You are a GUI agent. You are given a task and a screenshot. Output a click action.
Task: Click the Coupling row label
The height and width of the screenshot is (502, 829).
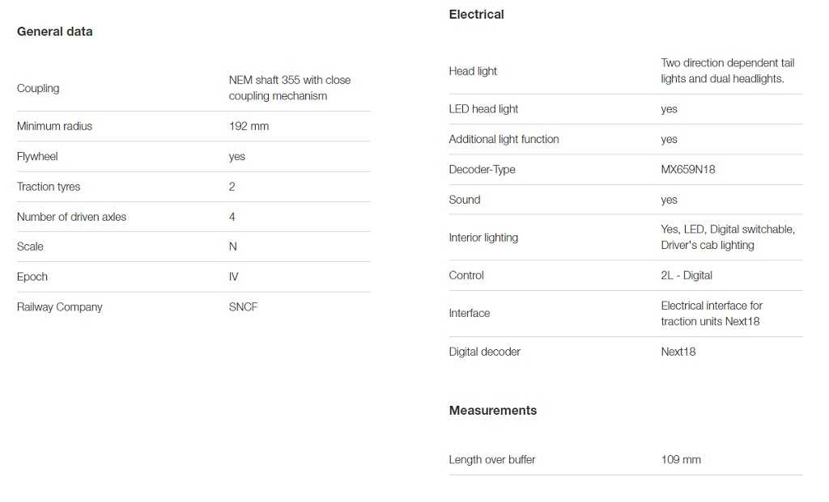[x=38, y=88]
